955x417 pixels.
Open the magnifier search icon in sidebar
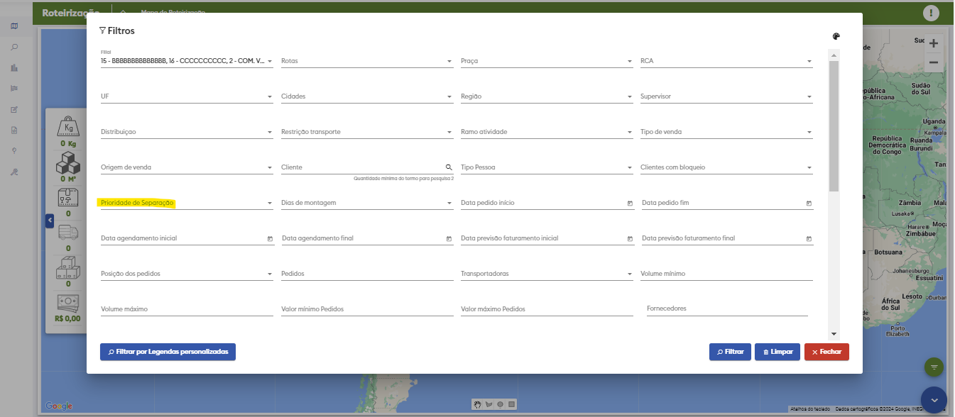click(14, 48)
